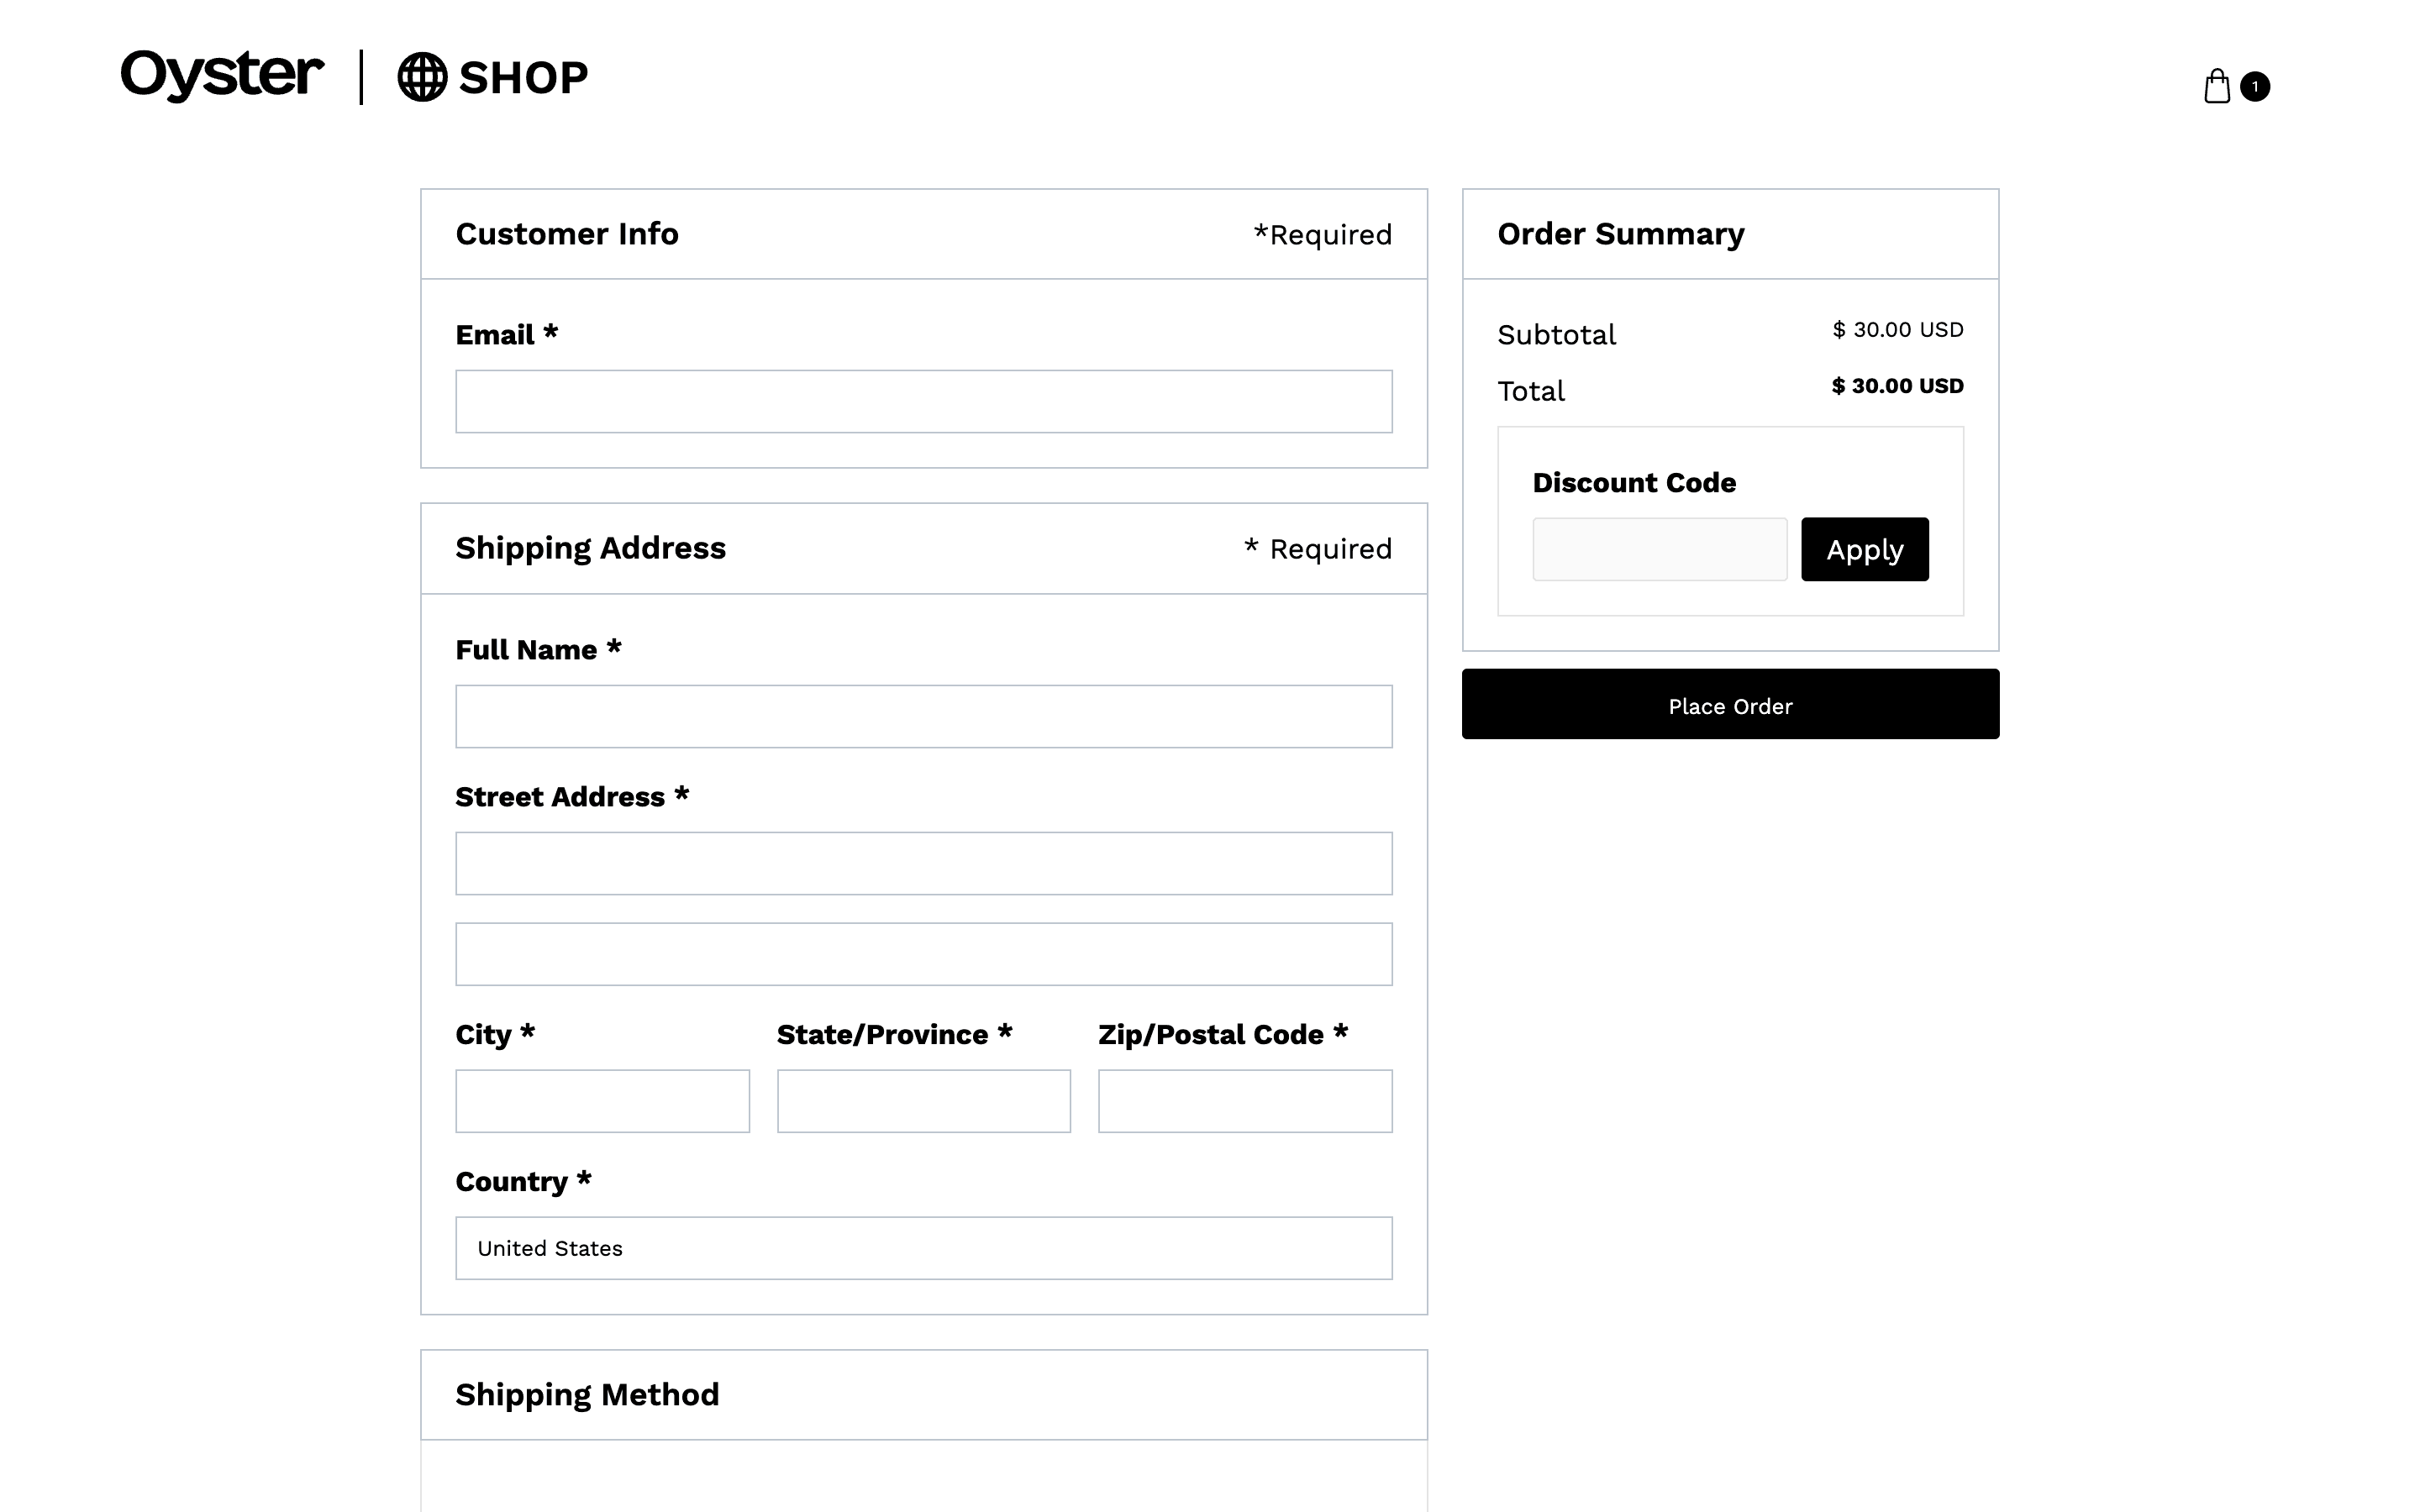Click the SHOP header link
2420x1512 pixels.
(x=523, y=78)
